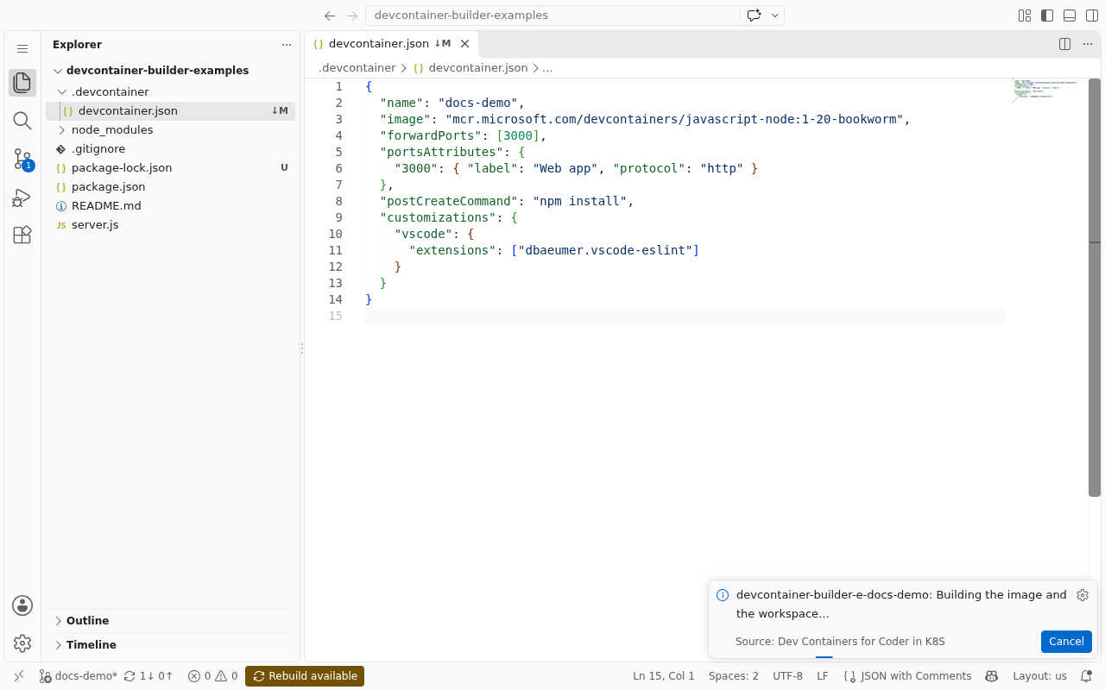Open the Run and Debug view

22,198
